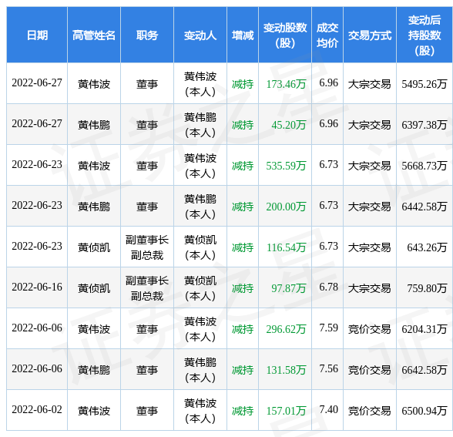
Task: Click 减持 in the 2022-06-02 row
Action: (x=243, y=411)
